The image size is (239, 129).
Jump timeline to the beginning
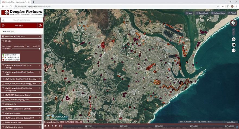click(x=45, y=126)
